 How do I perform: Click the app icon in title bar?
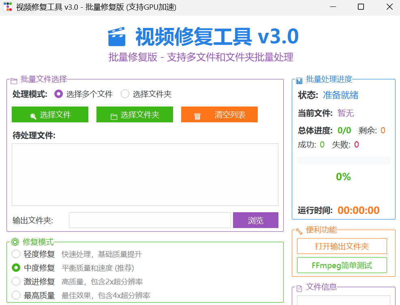pos(7,7)
